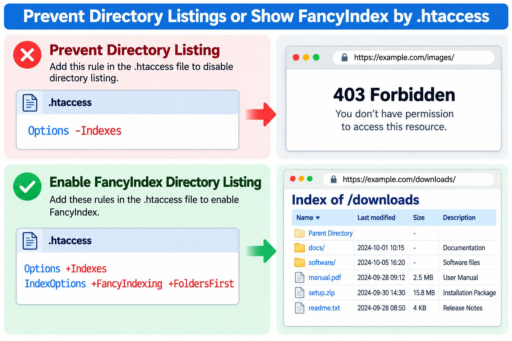
Task: Click the docs/ folder icon
Action: click(300, 248)
